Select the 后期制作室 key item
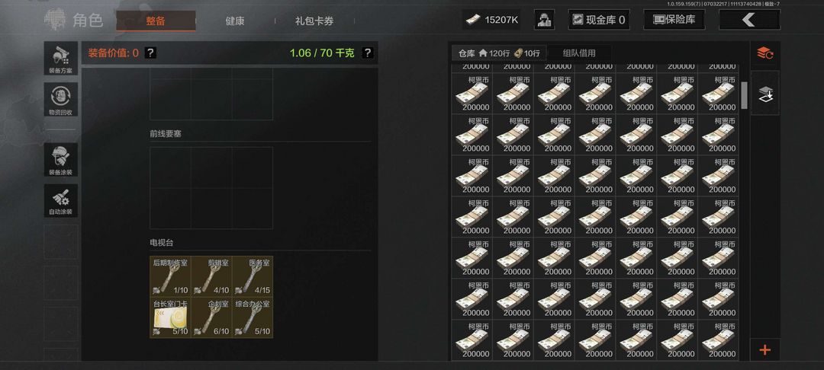Viewport: 824px width, 370px height. pyautogui.click(x=170, y=276)
